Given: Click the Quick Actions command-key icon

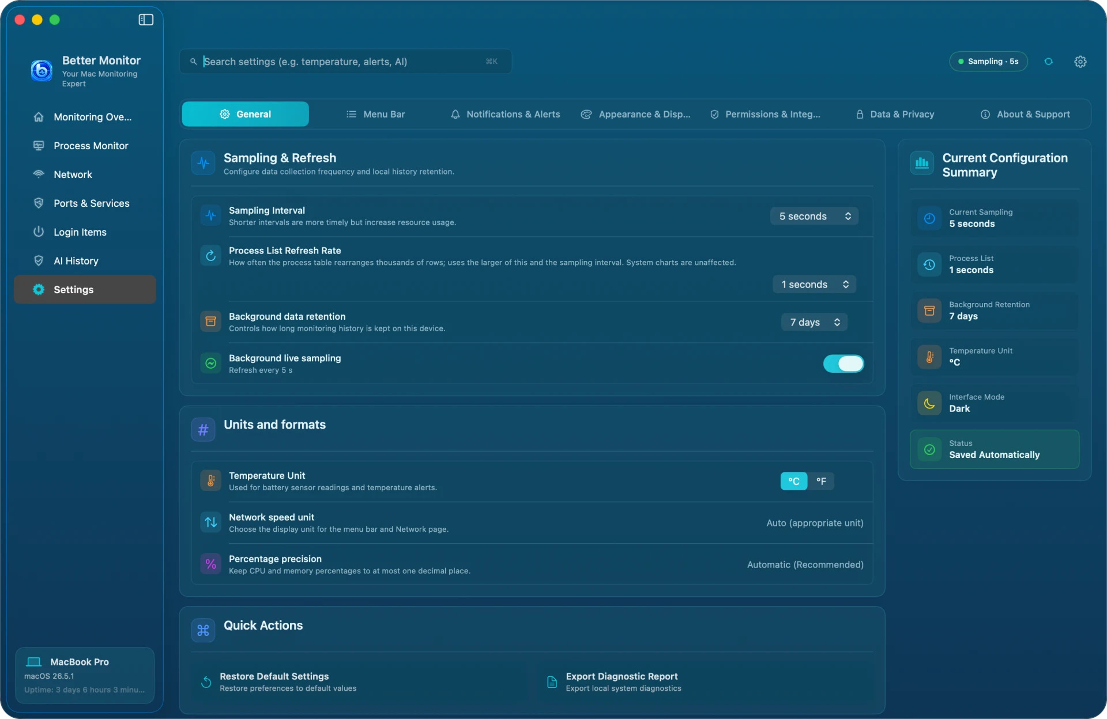Looking at the screenshot, I should pos(203,630).
